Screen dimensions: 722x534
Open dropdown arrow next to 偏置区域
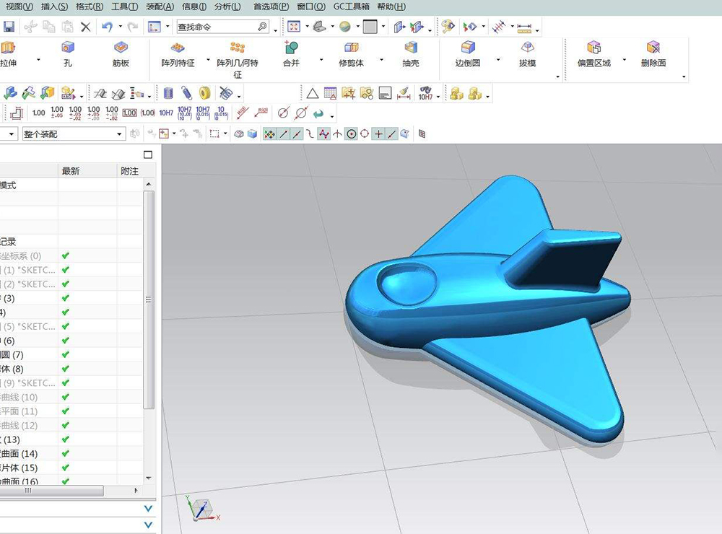[x=625, y=60]
